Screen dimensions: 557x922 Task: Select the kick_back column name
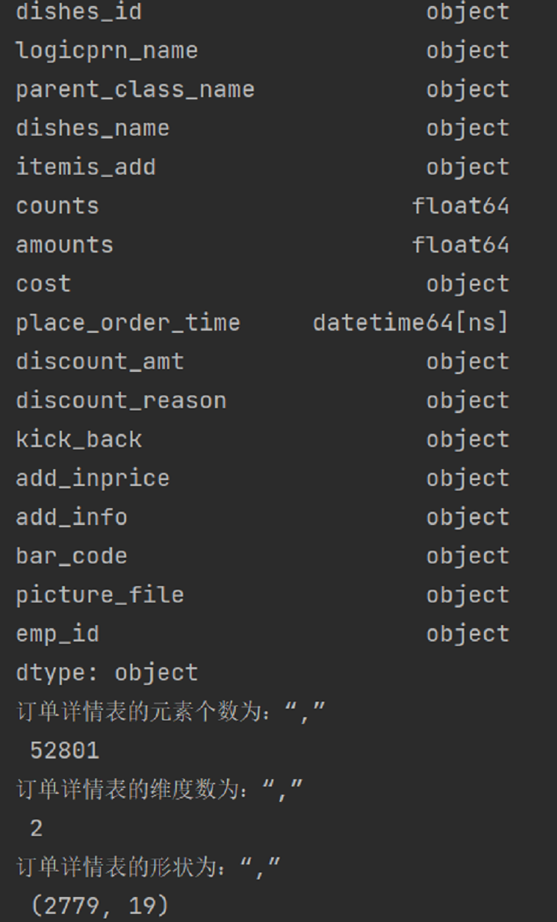(x=78, y=440)
